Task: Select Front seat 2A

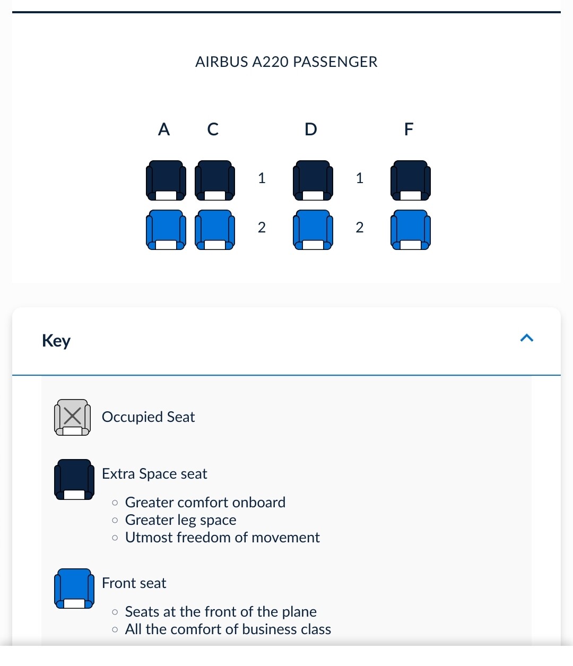Action: click(x=166, y=230)
